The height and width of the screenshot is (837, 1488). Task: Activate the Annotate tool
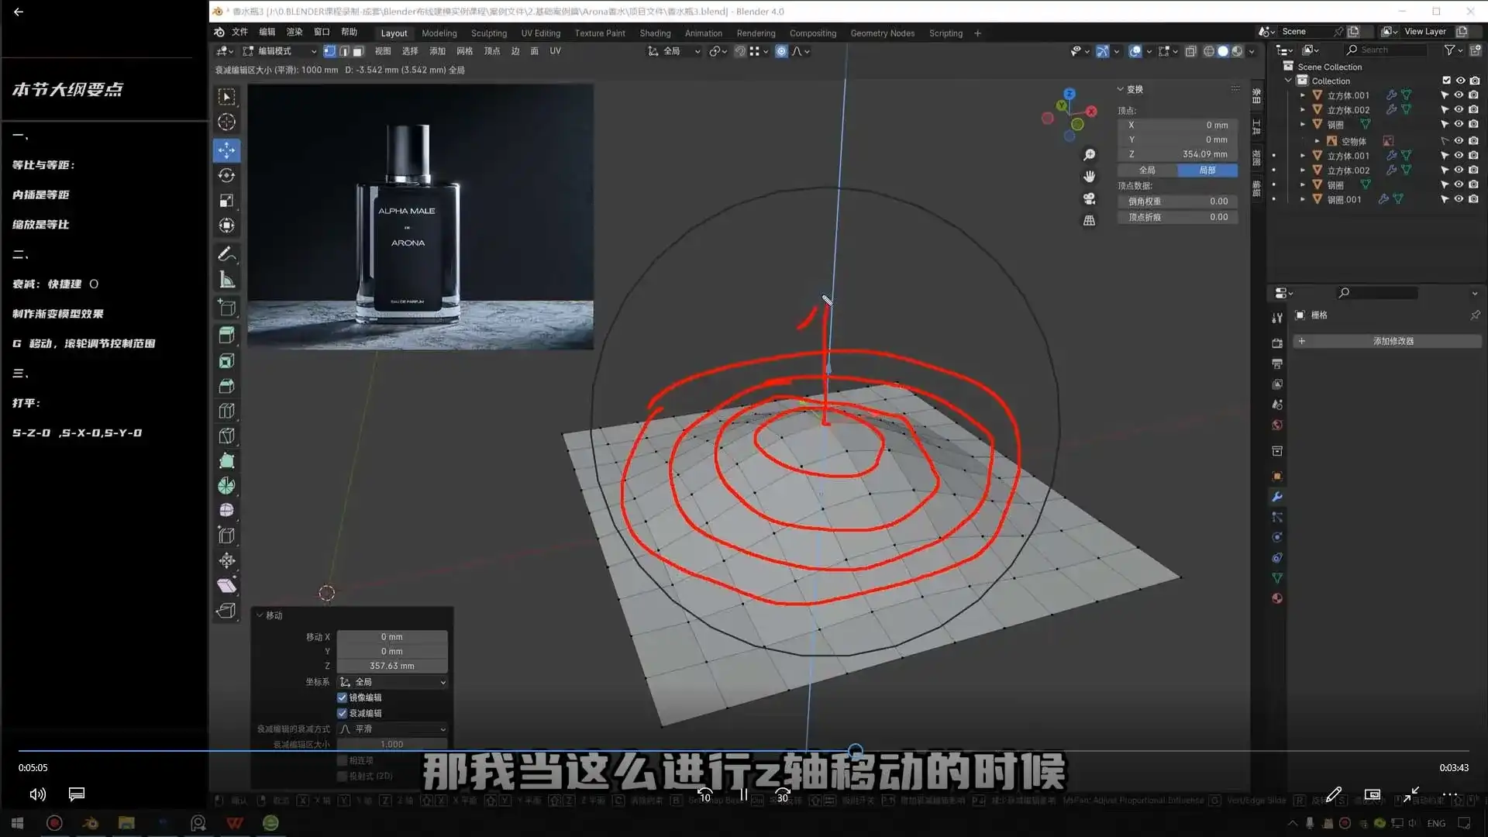[226, 253]
